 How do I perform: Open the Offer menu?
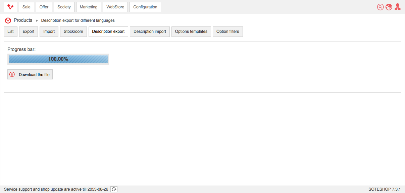[x=44, y=7]
